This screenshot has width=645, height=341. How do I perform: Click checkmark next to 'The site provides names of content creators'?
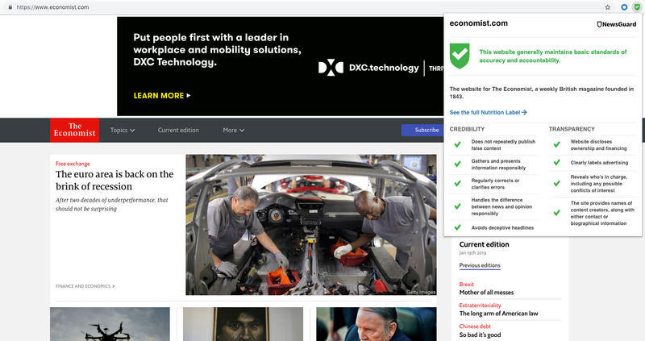click(556, 213)
